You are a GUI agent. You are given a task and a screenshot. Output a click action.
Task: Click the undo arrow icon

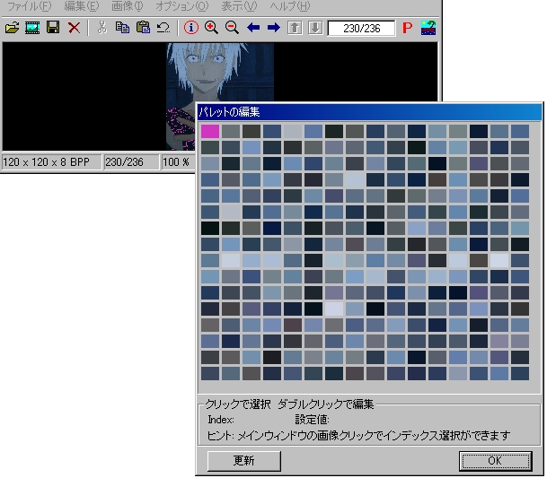163,28
